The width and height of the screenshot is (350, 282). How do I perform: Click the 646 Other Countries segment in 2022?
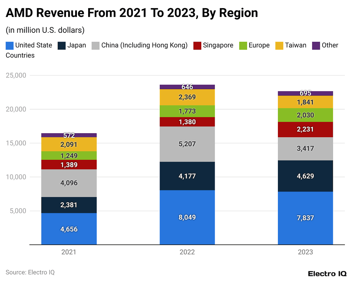click(187, 87)
